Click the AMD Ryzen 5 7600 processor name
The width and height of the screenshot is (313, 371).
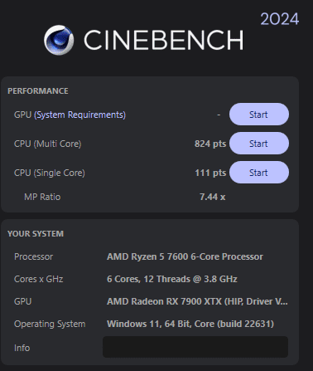[185, 256]
